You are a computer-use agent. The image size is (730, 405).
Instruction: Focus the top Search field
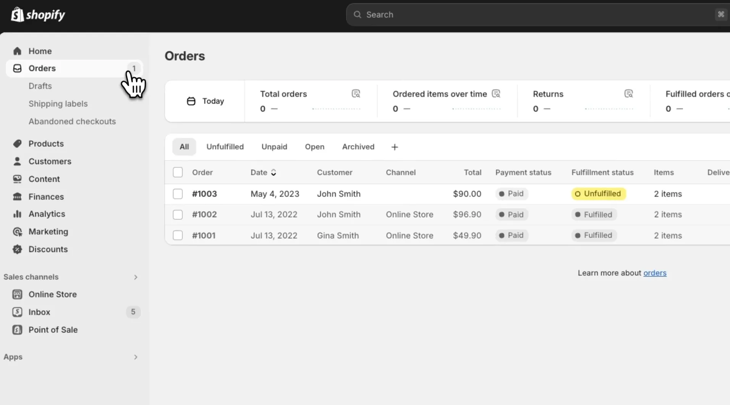538,14
